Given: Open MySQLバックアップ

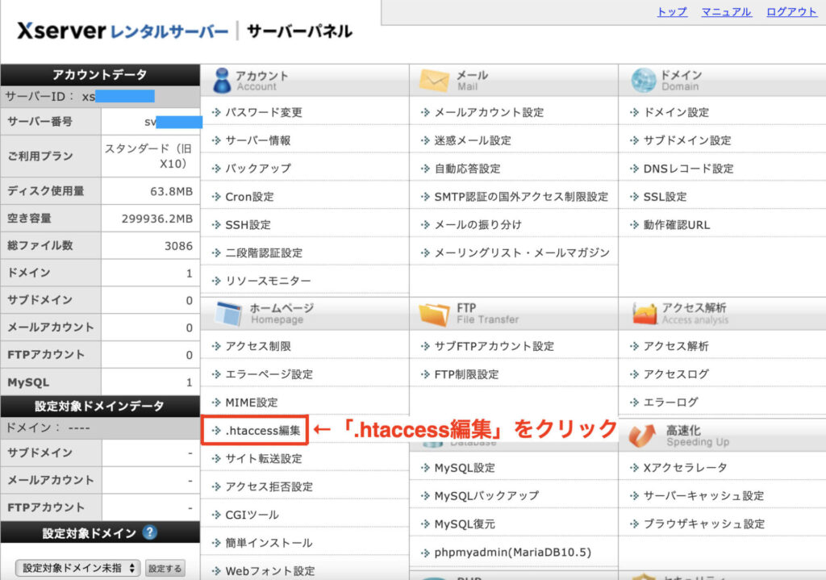Looking at the screenshot, I should coord(486,496).
